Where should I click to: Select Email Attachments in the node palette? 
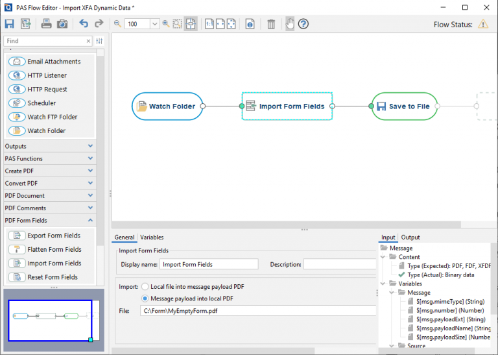[45, 62]
